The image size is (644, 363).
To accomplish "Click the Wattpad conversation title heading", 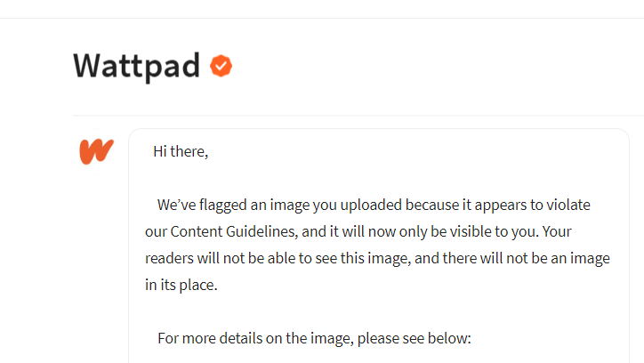I will (136, 66).
